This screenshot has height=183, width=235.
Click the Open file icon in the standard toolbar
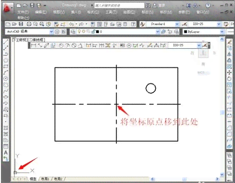(x=15, y=24)
